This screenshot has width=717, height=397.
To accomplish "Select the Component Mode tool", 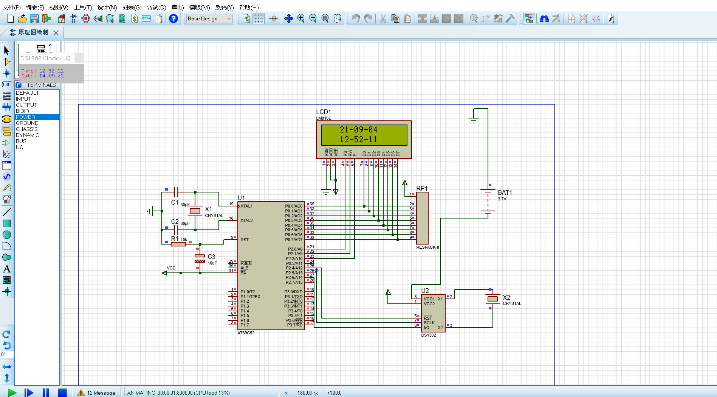I will point(7,62).
